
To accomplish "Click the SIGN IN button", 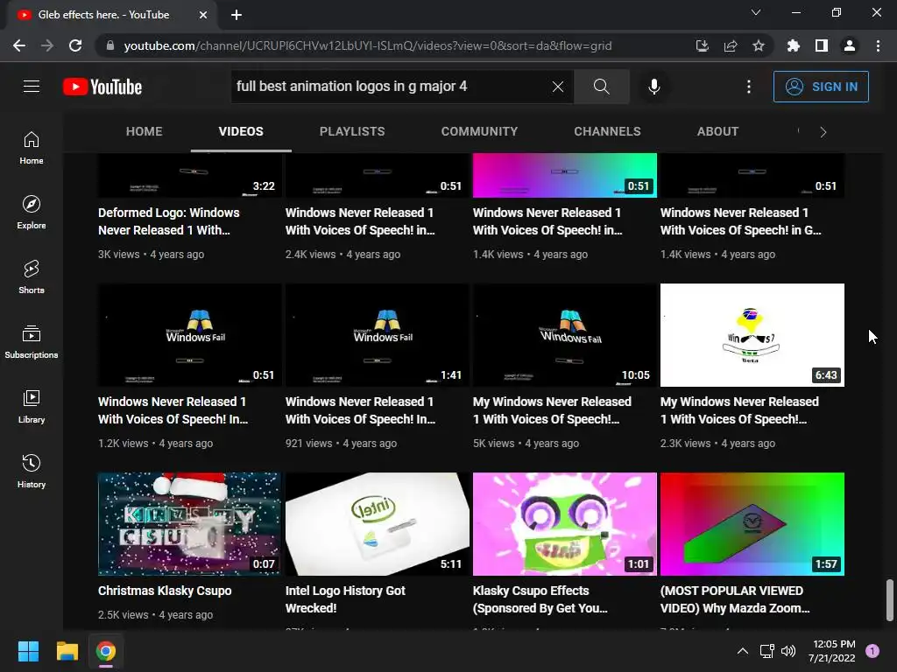I will click(x=820, y=87).
